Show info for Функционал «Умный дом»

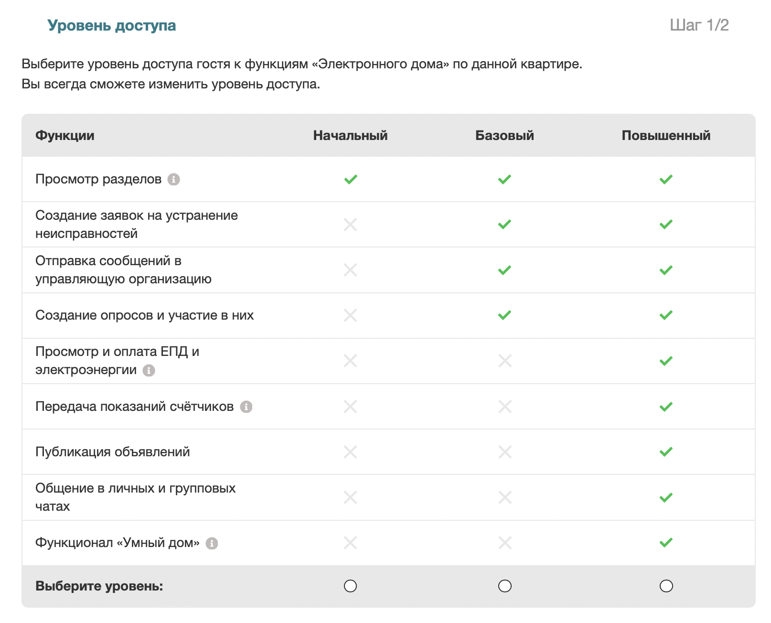point(212,543)
